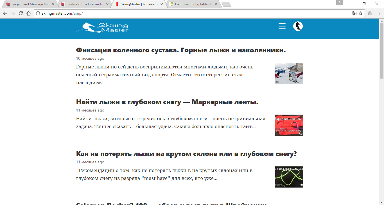384x205 pixels.
Task: Click the Skiing Master logo
Action: [x=102, y=27]
